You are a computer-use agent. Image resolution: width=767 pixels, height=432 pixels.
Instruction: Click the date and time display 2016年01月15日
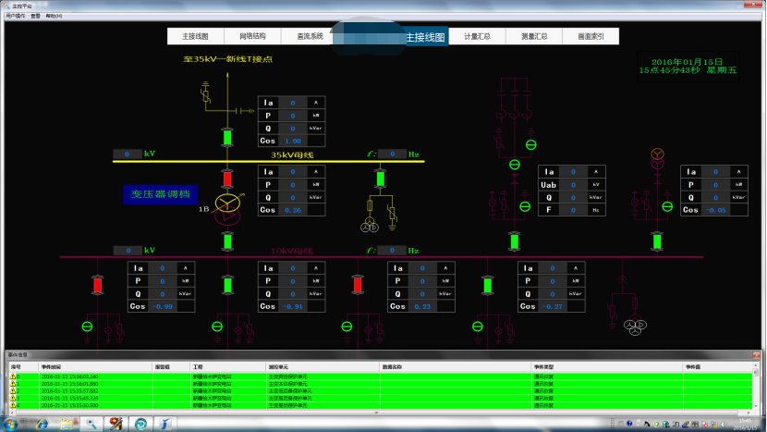(x=688, y=66)
